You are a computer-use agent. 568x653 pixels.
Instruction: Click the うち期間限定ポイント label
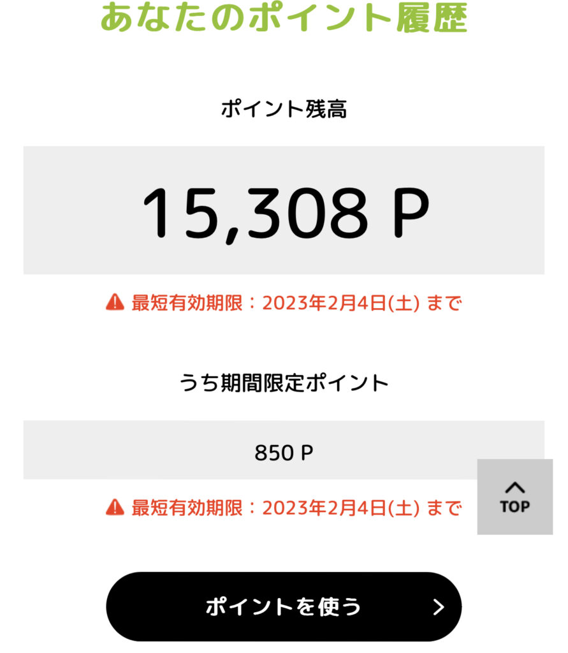click(x=284, y=383)
